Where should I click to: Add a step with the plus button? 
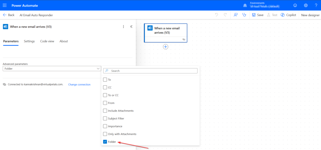166,47
